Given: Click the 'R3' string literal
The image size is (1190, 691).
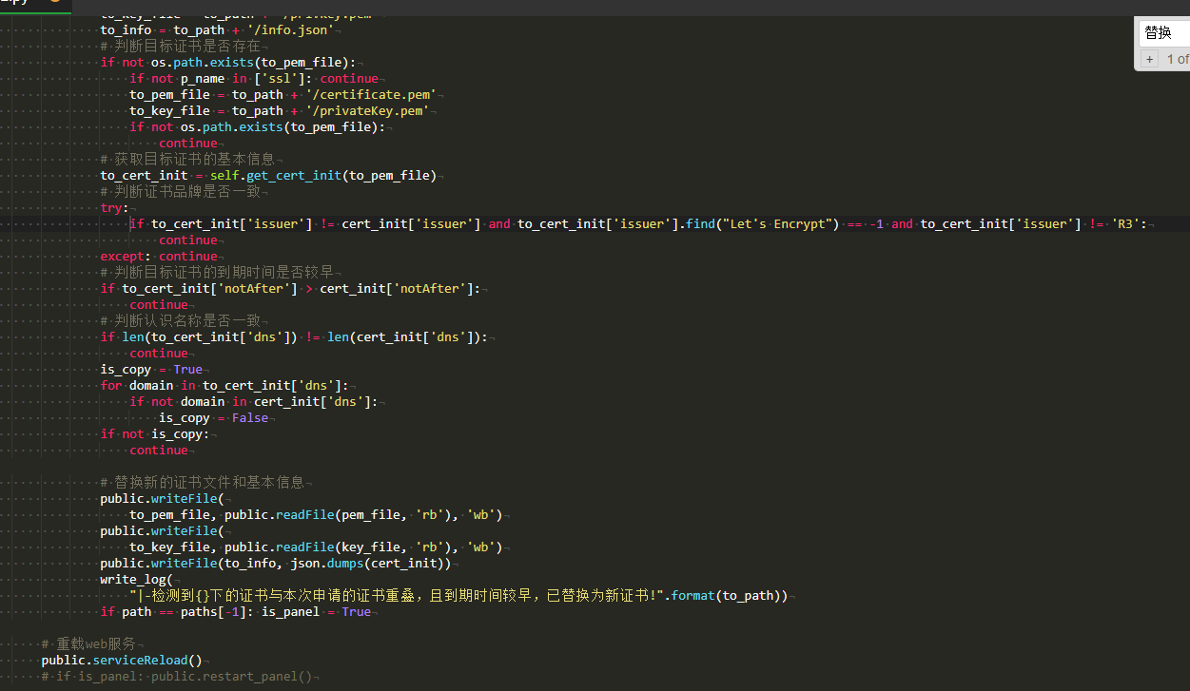Looking at the screenshot, I should point(1127,224).
